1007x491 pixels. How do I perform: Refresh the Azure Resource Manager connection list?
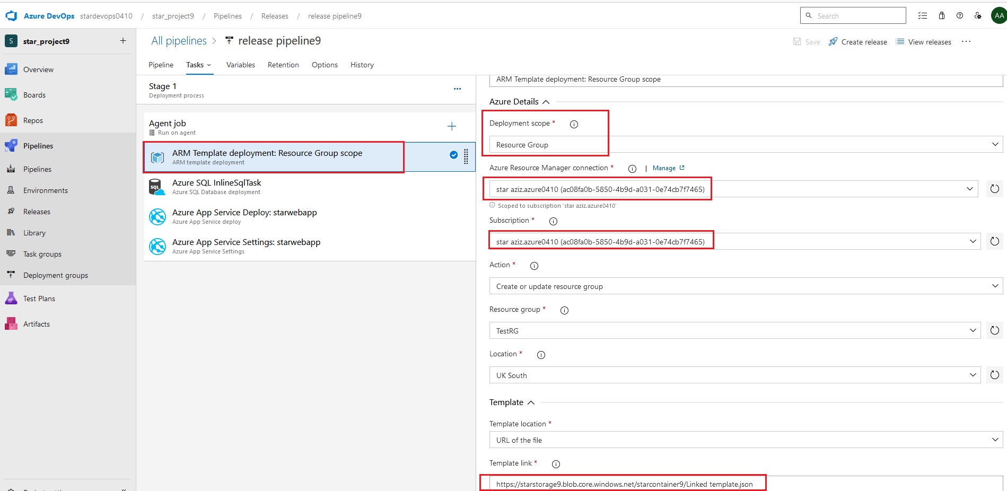[995, 189]
